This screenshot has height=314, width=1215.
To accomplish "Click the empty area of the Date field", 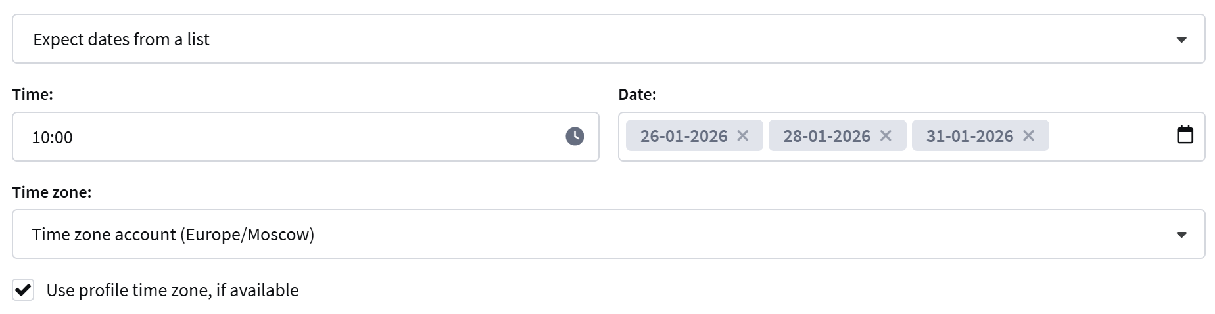I will (x=1111, y=137).
